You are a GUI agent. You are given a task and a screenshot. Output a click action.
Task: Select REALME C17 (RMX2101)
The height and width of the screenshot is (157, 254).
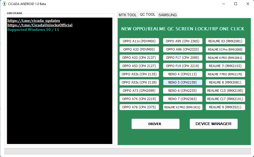pos(225,99)
